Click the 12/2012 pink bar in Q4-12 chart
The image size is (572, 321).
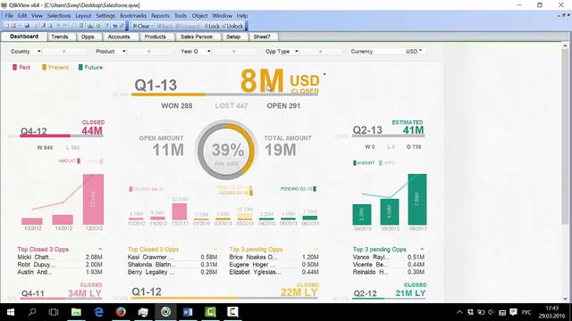[x=93, y=200]
